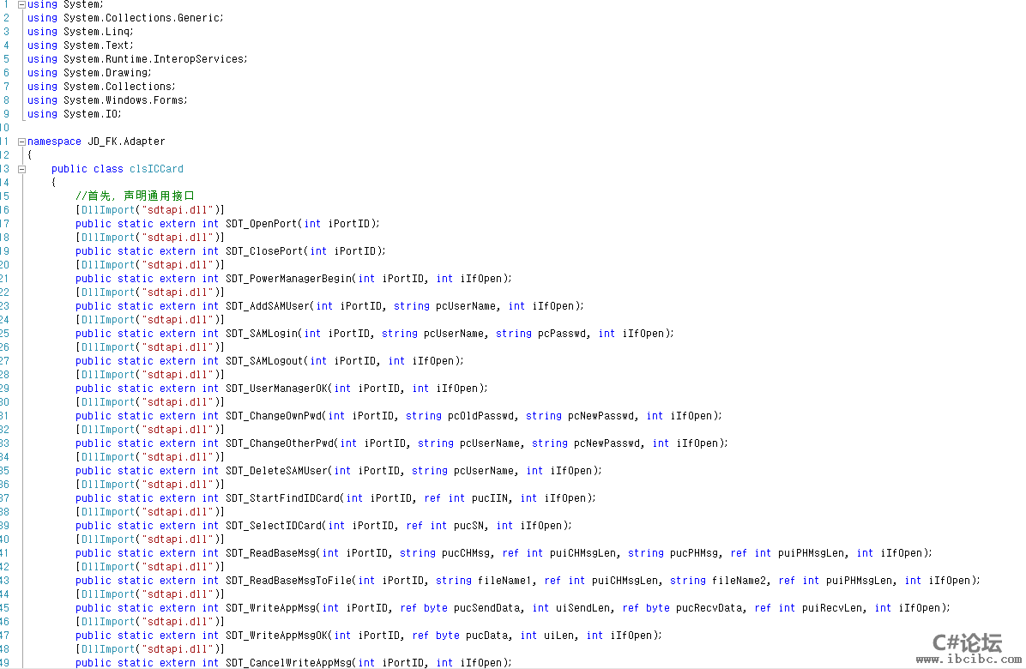Collapse the JD_FK.Adapter namespace block
The height and width of the screenshot is (669, 1026).
click(21, 142)
